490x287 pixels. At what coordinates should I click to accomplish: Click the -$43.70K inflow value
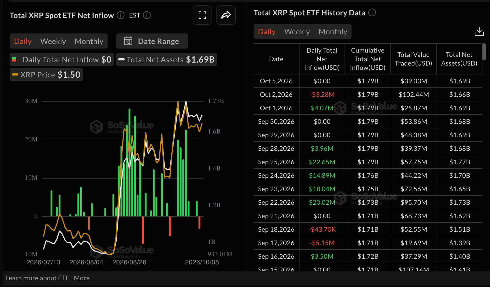coord(322,229)
